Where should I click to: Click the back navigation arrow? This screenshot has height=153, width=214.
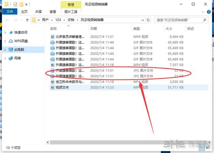(7, 20)
